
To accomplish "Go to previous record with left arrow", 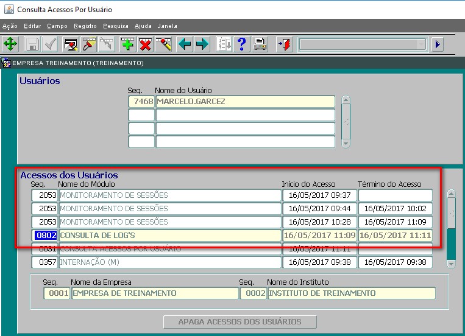I will click(185, 44).
